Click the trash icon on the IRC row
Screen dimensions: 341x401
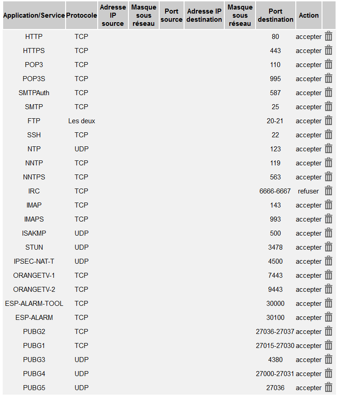coord(329,191)
